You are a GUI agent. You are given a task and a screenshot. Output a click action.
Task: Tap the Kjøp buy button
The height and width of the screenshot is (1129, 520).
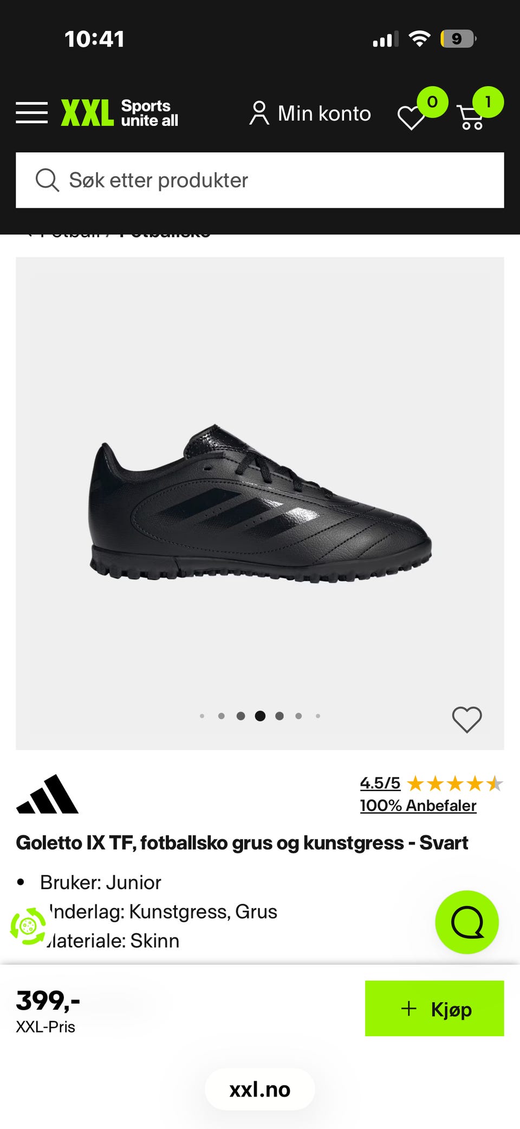[x=434, y=1009]
